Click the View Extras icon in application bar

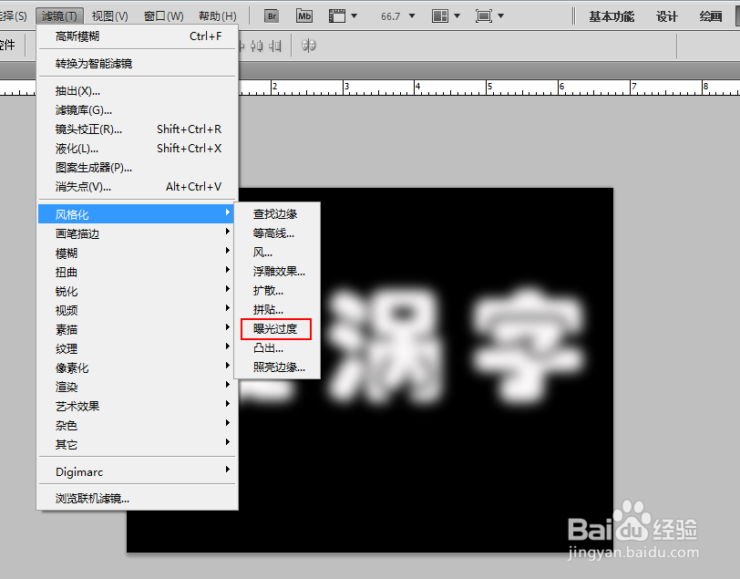point(338,15)
